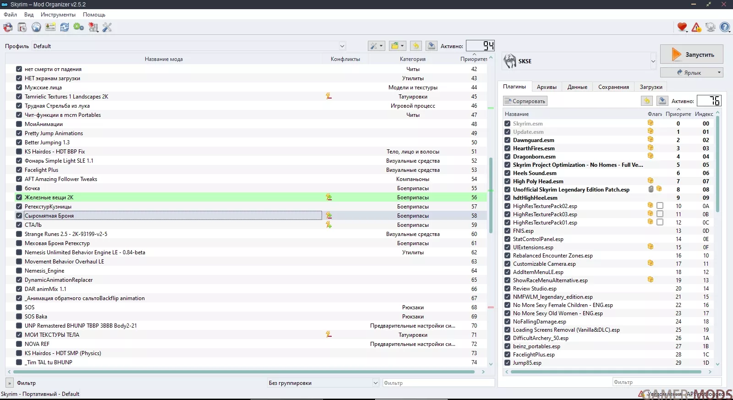Open the warning triangle notifications
The width and height of the screenshot is (733, 400).
tap(696, 27)
